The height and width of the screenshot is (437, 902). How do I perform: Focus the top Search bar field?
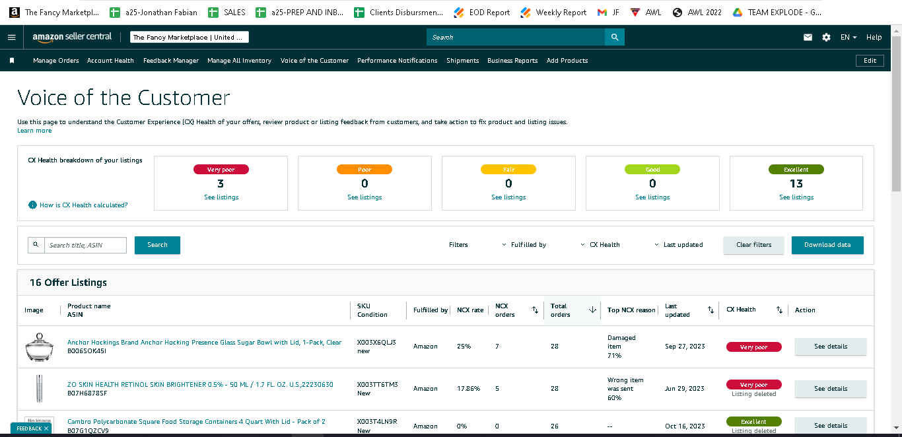tap(516, 38)
